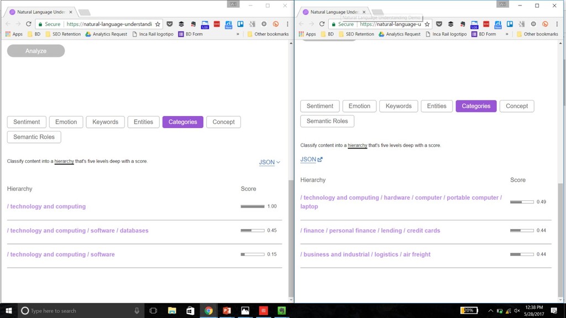Click left window vertical scrollbar
The height and width of the screenshot is (318, 566).
pos(291,238)
